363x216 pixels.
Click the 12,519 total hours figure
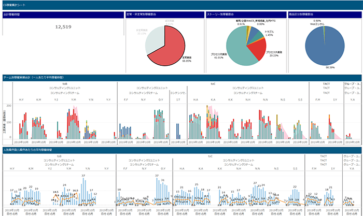point(63,27)
